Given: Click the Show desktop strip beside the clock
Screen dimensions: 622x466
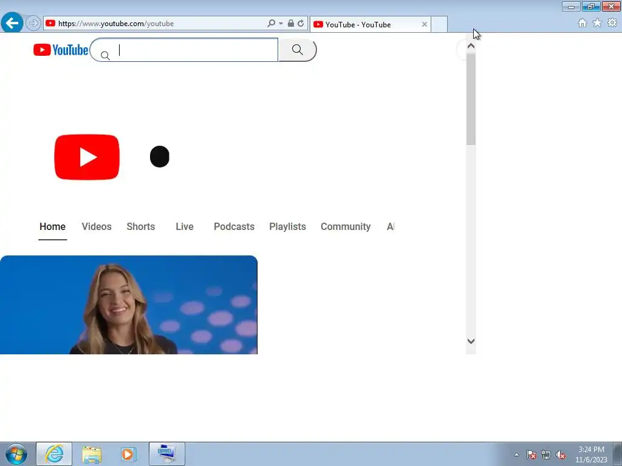Looking at the screenshot, I should (x=617, y=454).
